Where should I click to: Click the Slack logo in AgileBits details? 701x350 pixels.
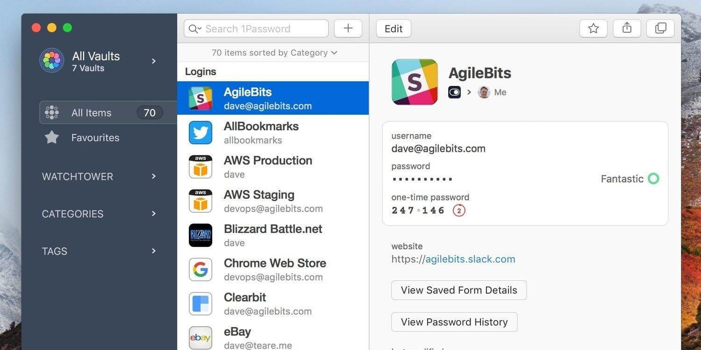click(414, 82)
